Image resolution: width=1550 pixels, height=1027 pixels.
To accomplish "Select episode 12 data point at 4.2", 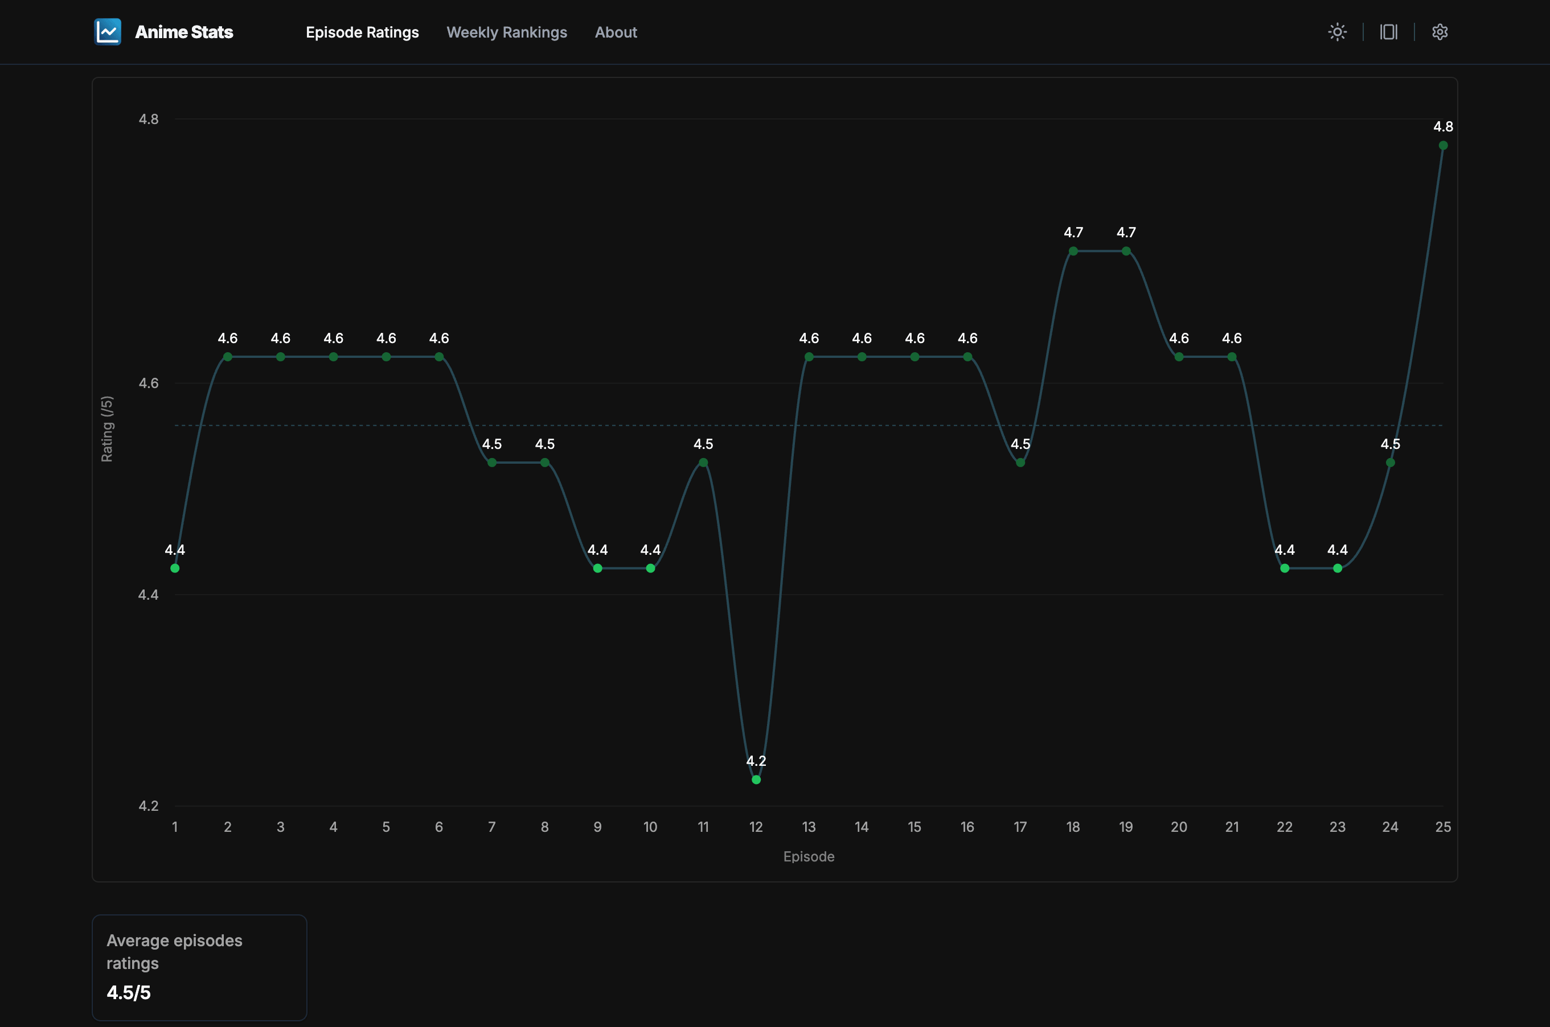I will point(756,779).
